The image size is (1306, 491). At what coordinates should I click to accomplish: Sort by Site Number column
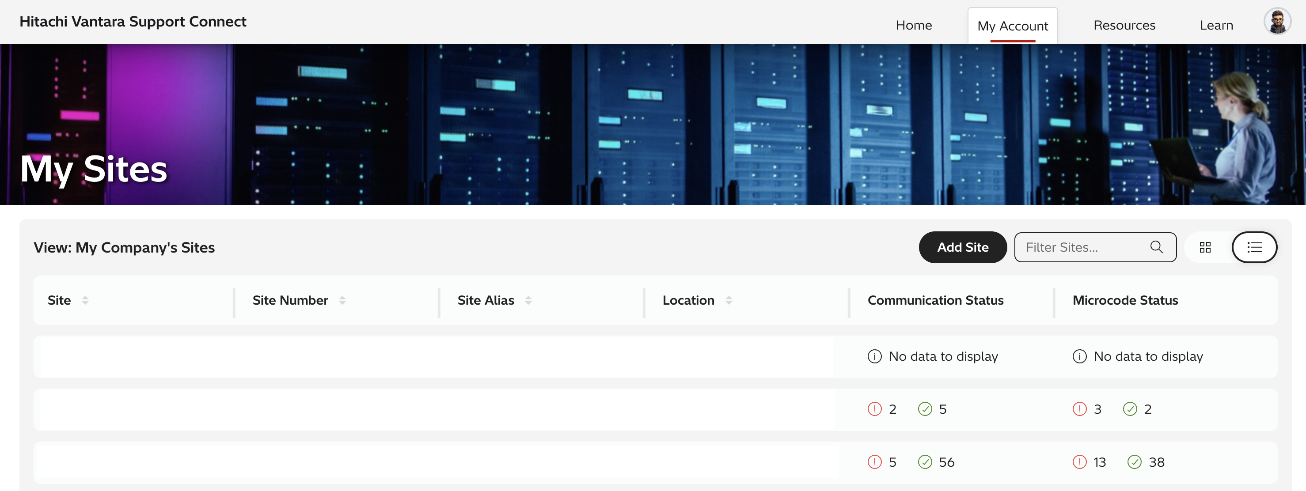342,301
